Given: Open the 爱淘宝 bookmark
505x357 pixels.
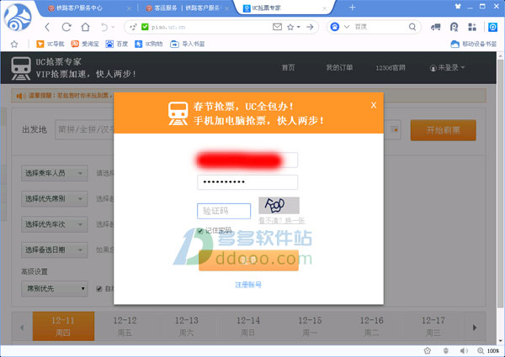Looking at the screenshot, I should click(x=85, y=44).
